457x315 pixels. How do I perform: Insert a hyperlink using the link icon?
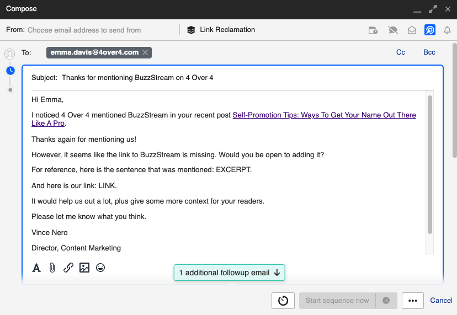(68, 268)
